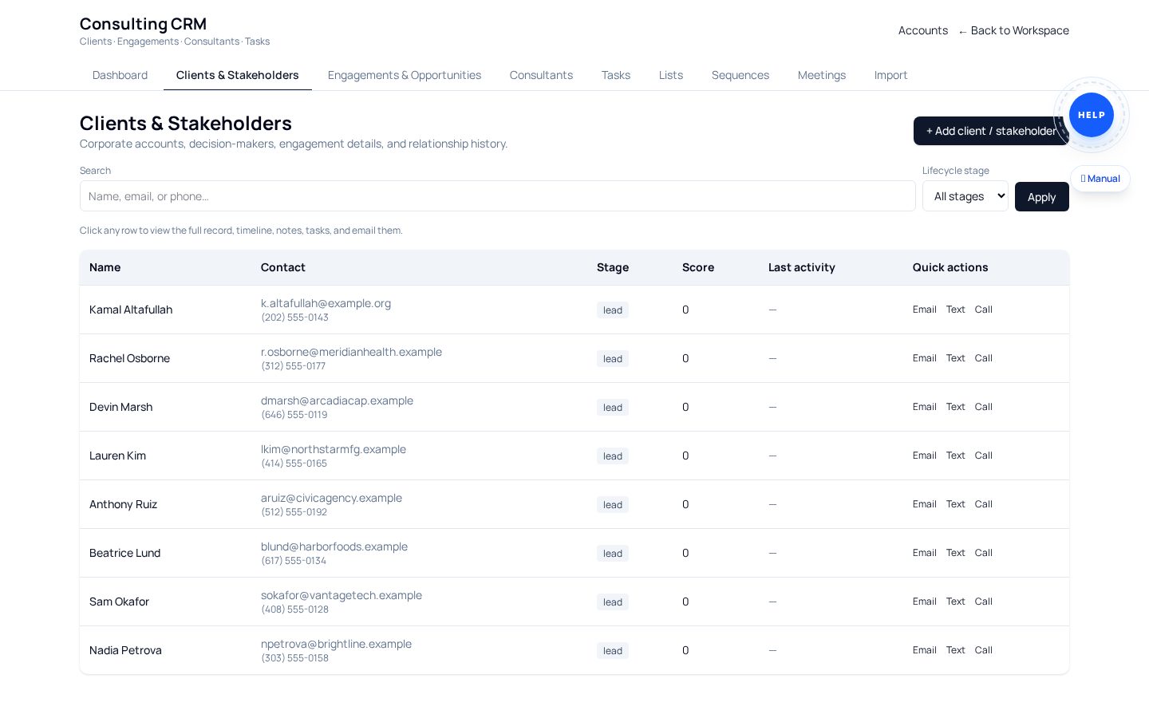This screenshot has width=1149, height=718.
Task: Click Call for Sam Okafor
Action: [x=983, y=602]
